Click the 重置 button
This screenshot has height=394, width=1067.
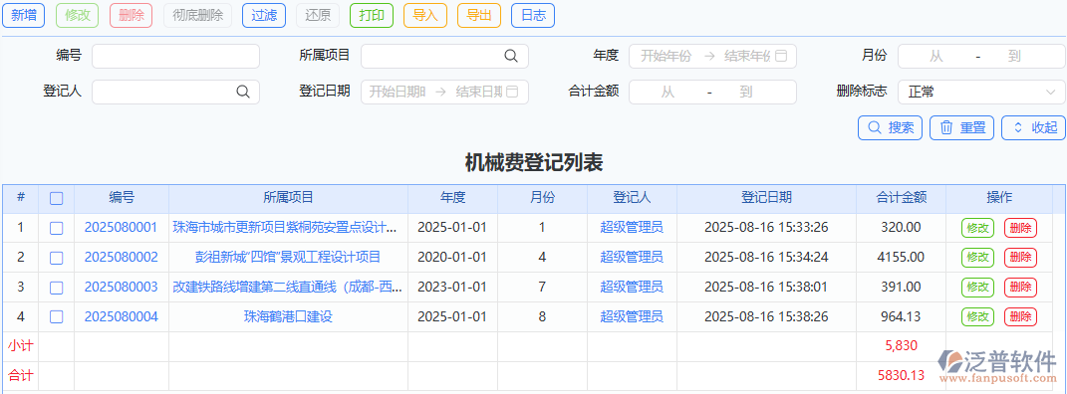[962, 127]
